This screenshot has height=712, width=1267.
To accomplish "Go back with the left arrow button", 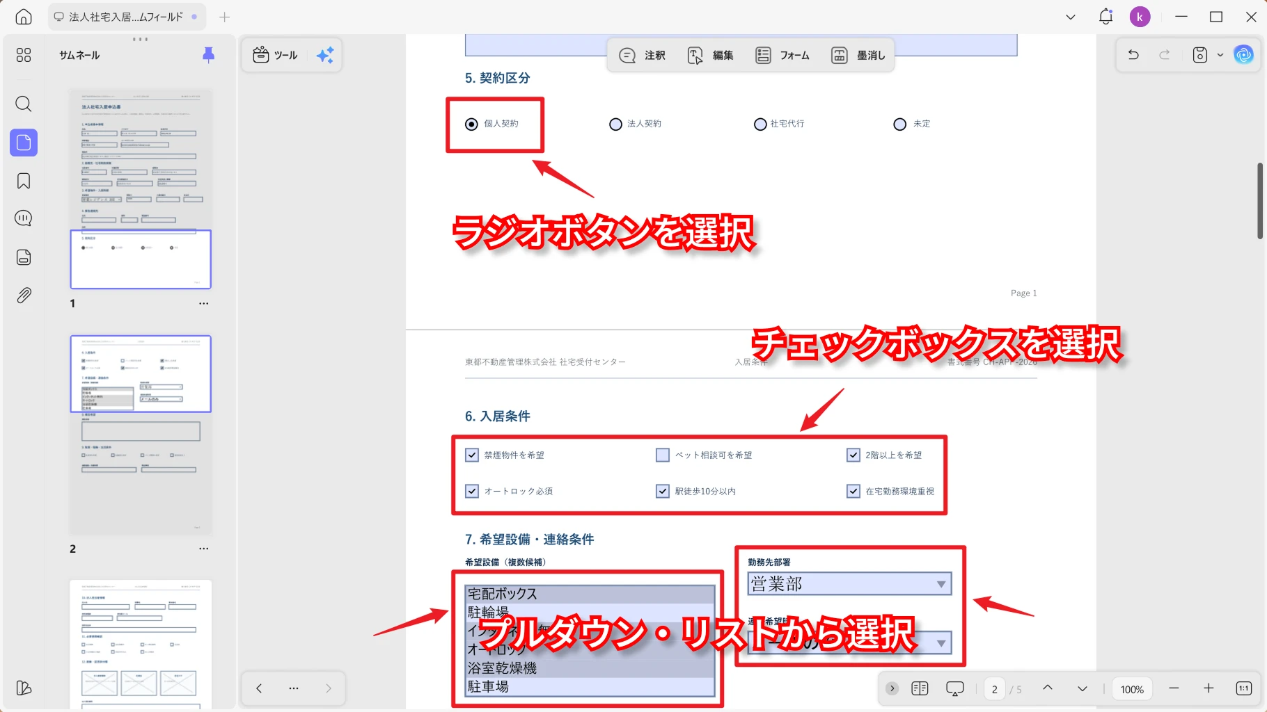I will pyautogui.click(x=259, y=688).
